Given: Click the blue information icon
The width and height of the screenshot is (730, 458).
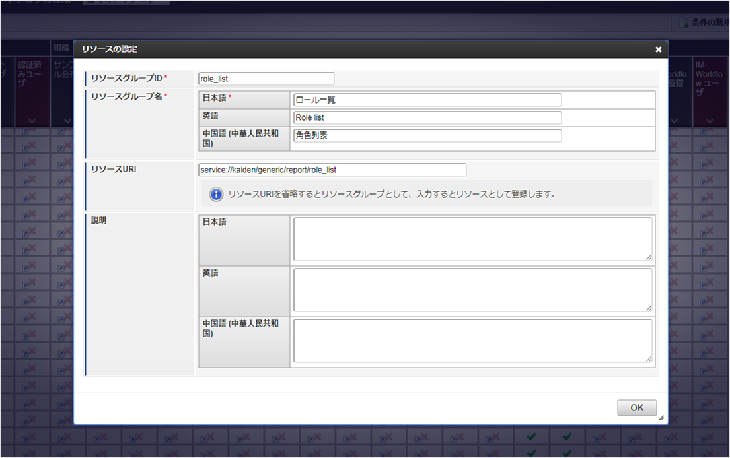Looking at the screenshot, I should click(x=216, y=195).
